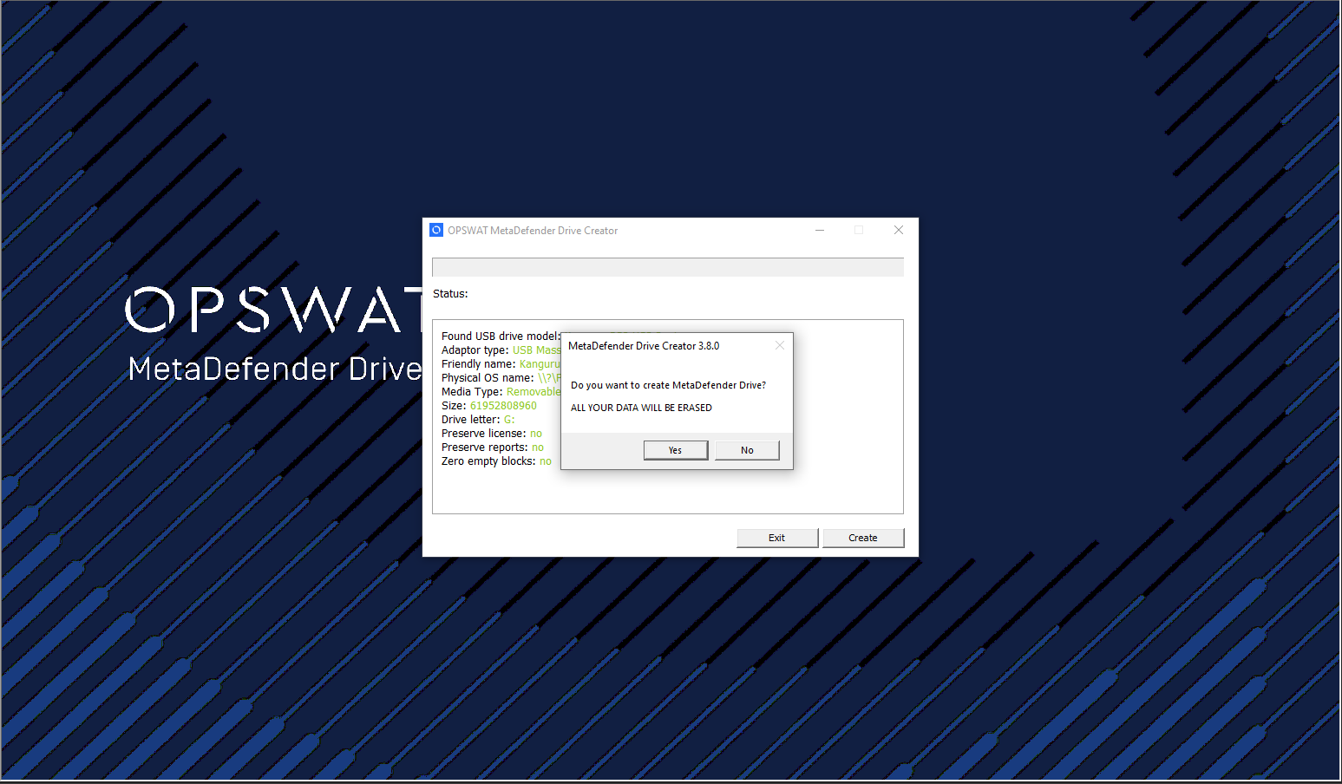
Task: Select the 'Drive letter: G:' line
Action: [x=478, y=420]
